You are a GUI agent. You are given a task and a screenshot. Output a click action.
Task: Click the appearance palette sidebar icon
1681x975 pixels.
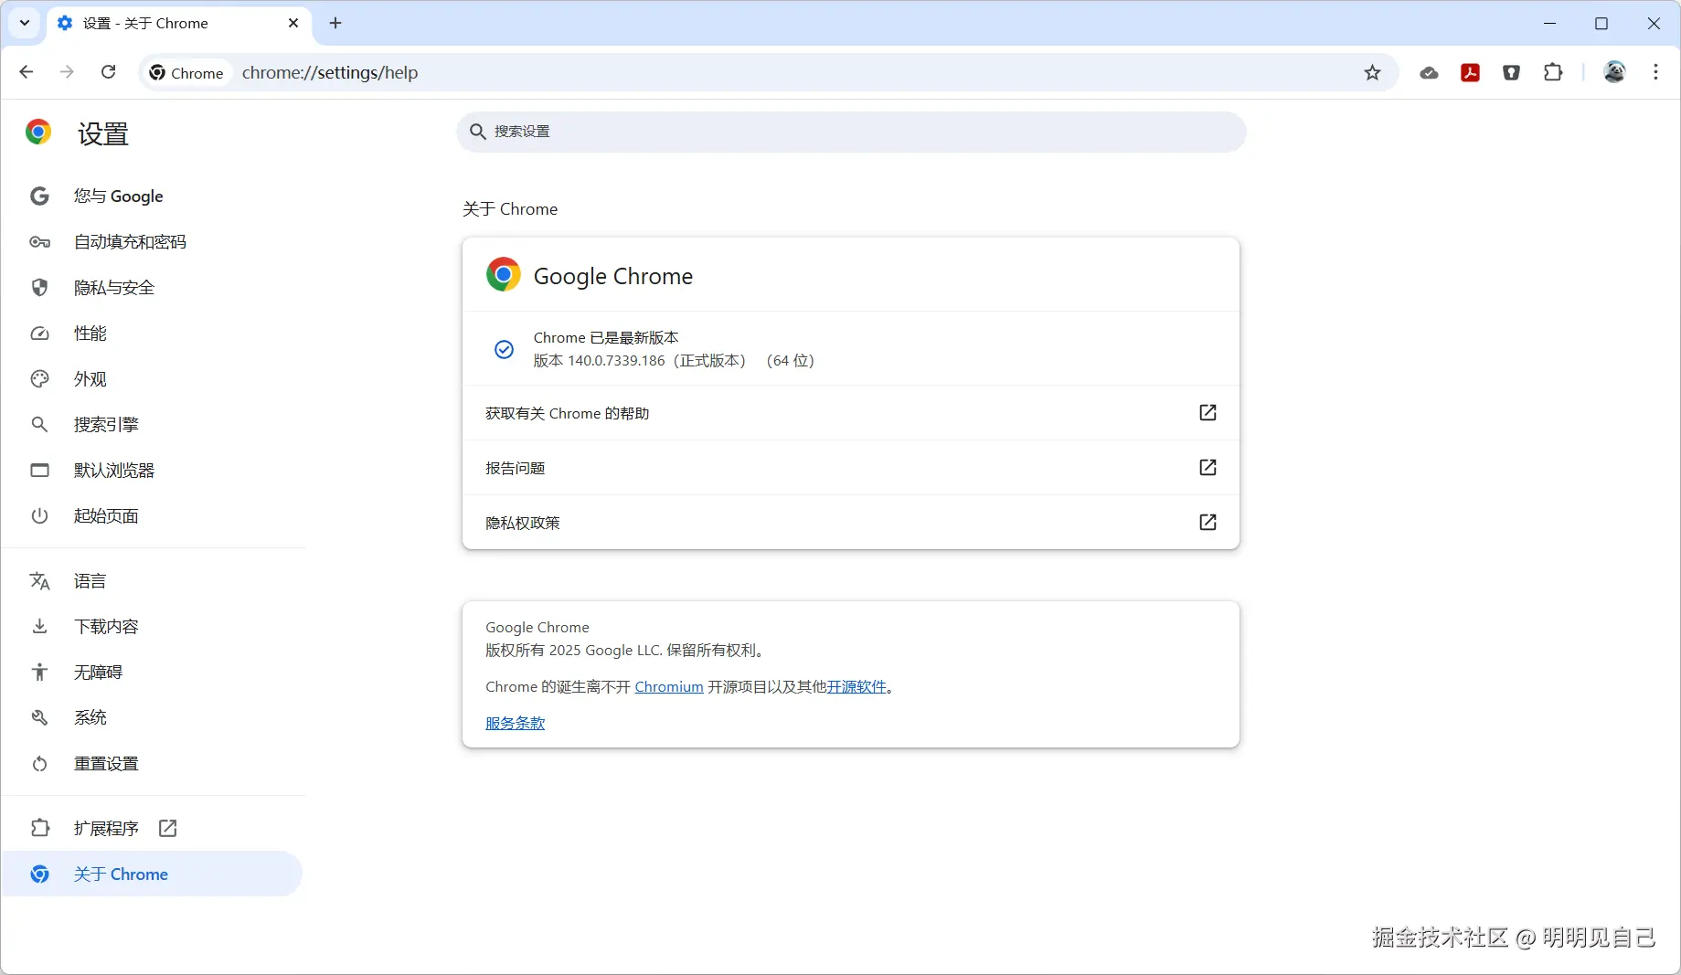(x=39, y=379)
